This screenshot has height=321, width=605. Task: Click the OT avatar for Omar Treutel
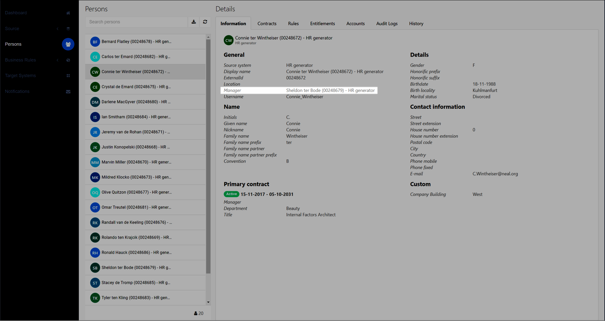tap(95, 207)
